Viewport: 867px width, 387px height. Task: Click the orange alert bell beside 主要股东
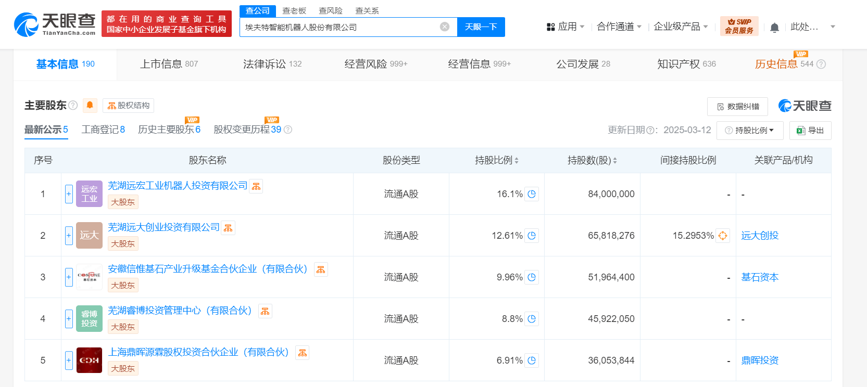pyautogui.click(x=90, y=105)
